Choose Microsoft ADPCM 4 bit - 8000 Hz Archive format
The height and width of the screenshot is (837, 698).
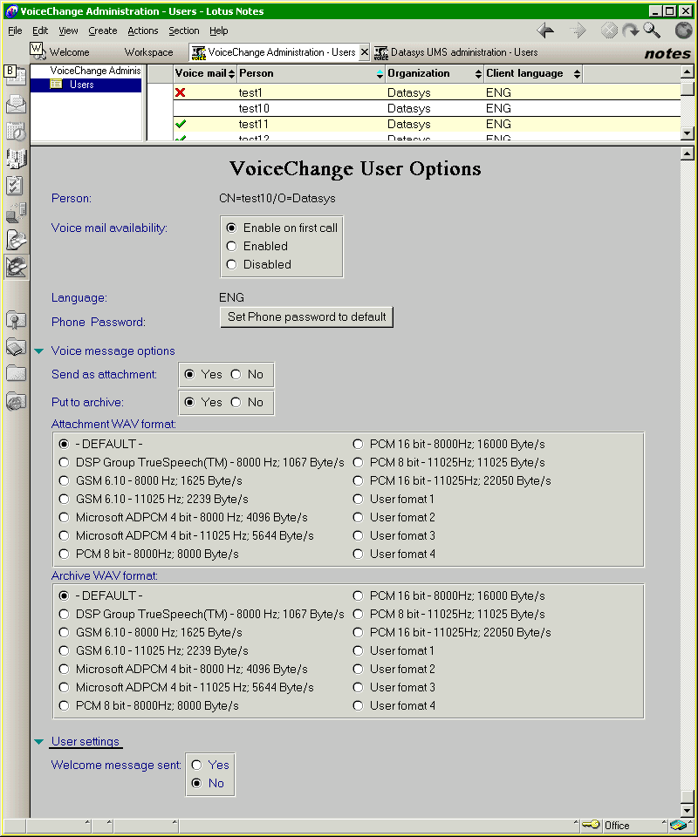[64, 669]
